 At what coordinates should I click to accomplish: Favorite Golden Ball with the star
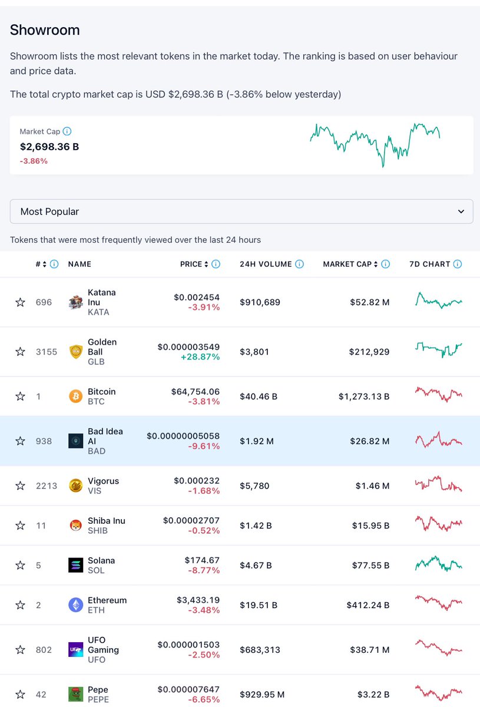pos(20,352)
